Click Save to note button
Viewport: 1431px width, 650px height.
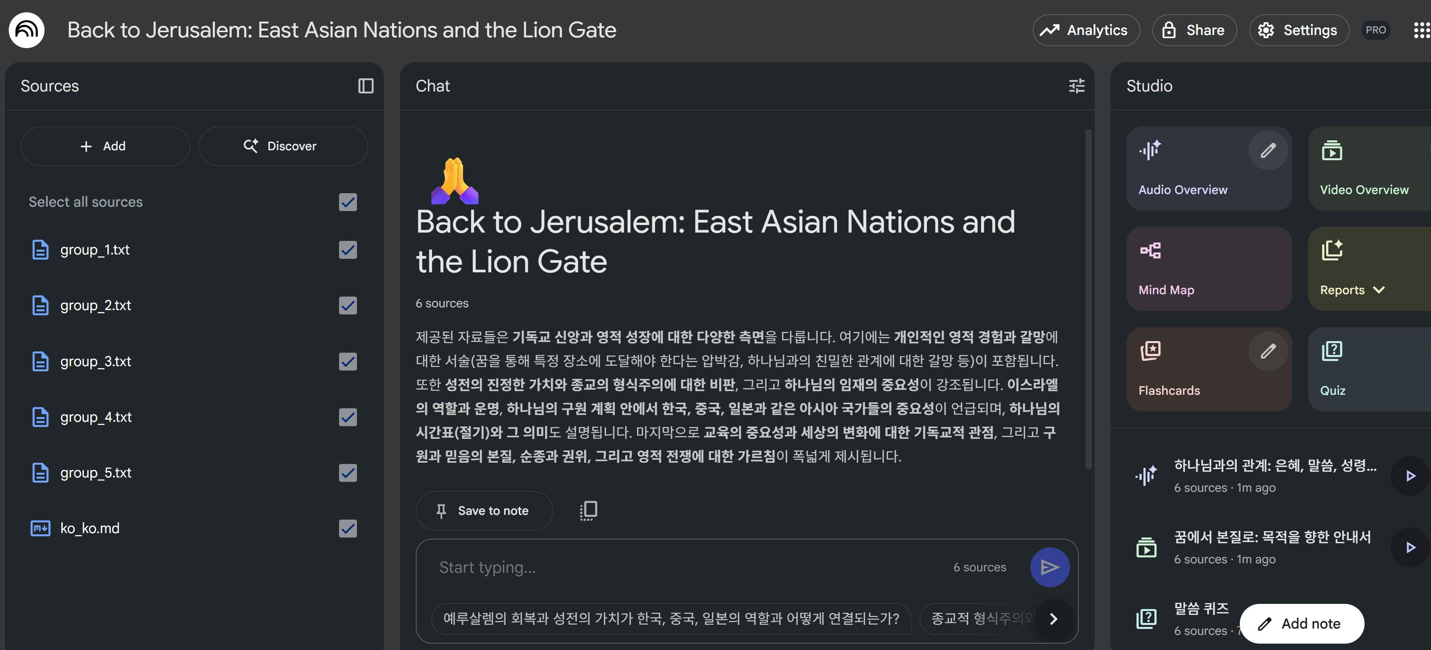click(484, 510)
